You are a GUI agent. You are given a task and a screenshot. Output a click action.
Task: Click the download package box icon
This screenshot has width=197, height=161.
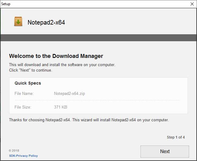click(x=18, y=22)
